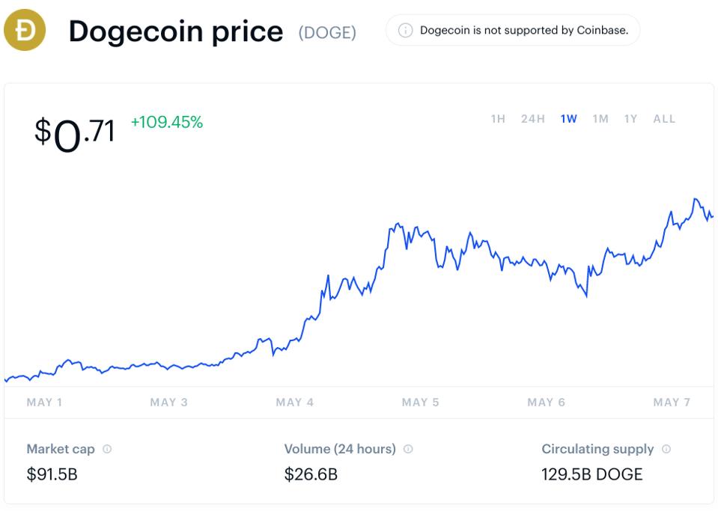
Task: Click the info icon in the Coinbase notice
Action: point(404,31)
